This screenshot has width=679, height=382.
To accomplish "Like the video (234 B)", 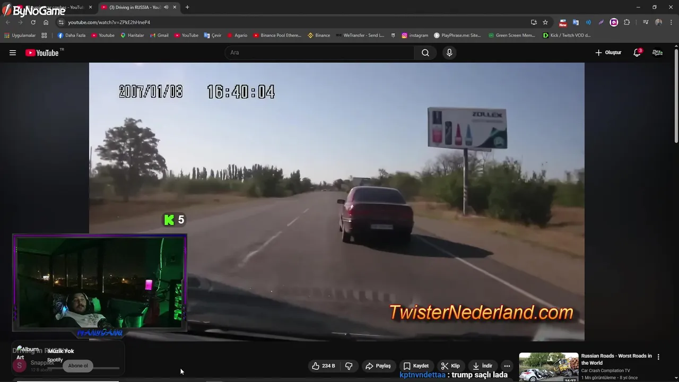I will [324, 366].
